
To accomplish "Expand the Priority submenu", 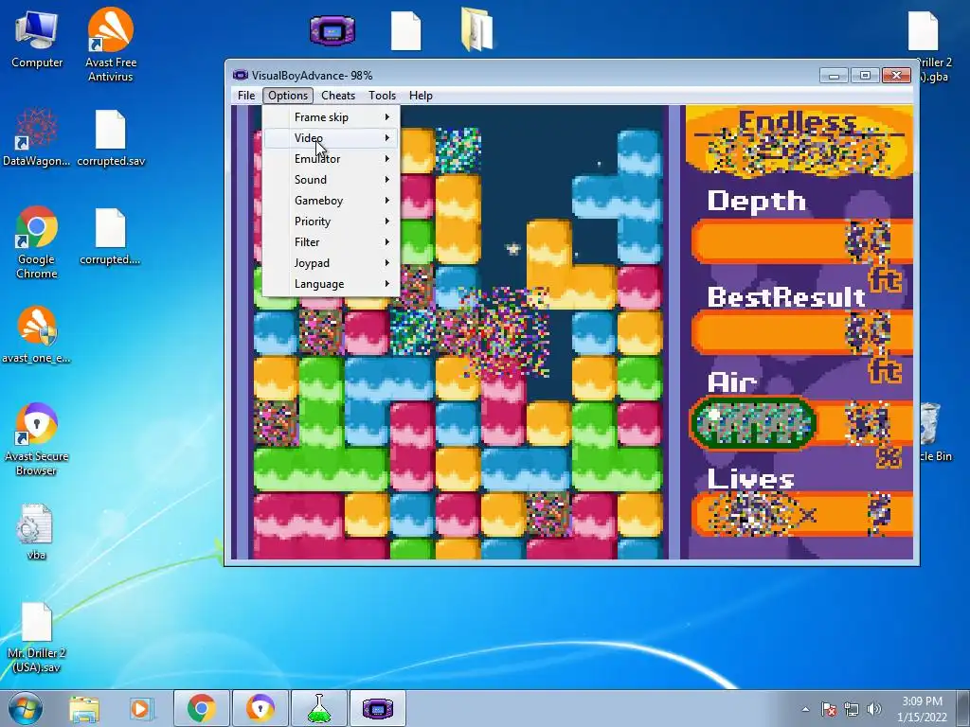I will pyautogui.click(x=332, y=222).
